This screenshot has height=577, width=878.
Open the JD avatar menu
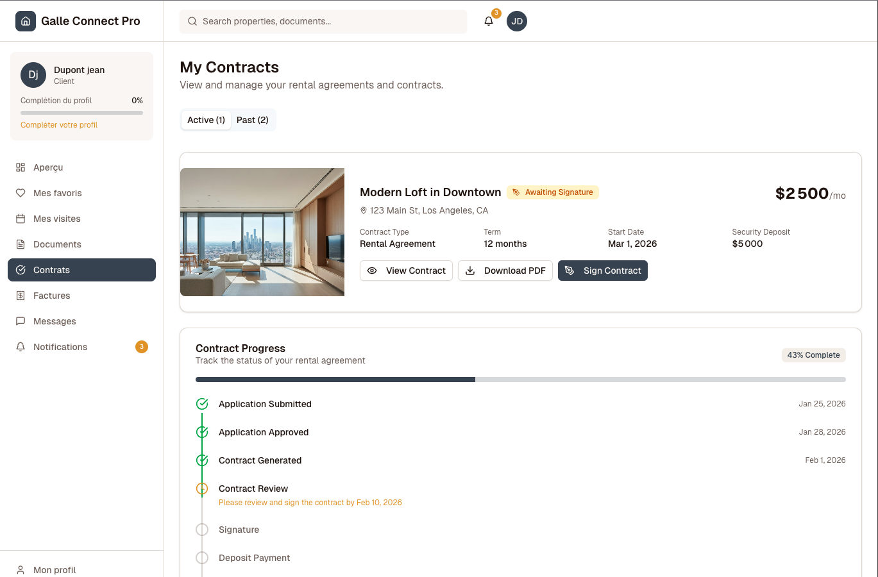coord(517,21)
